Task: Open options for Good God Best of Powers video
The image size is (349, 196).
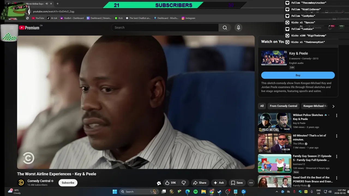Action: tap(336, 178)
